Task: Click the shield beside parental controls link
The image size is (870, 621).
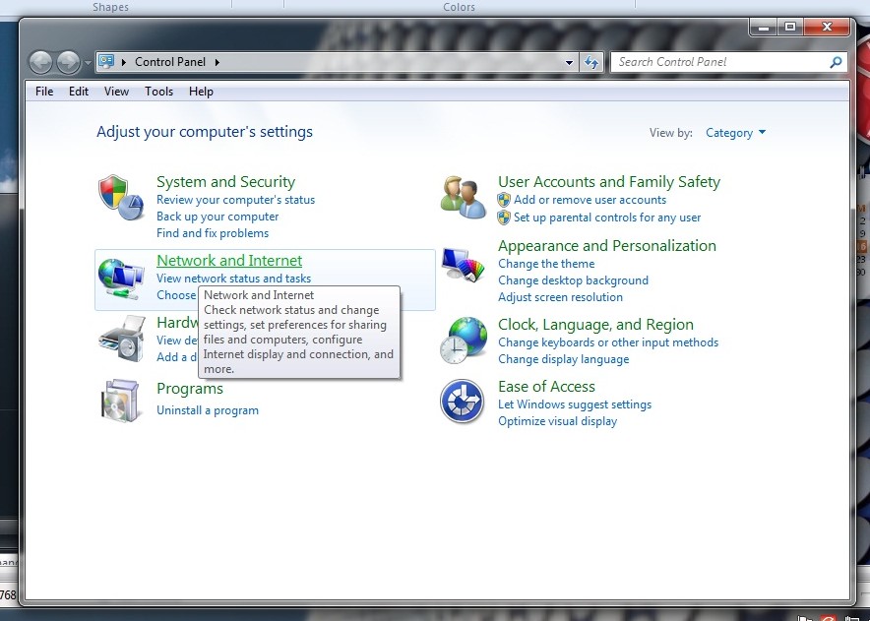Action: (x=504, y=217)
